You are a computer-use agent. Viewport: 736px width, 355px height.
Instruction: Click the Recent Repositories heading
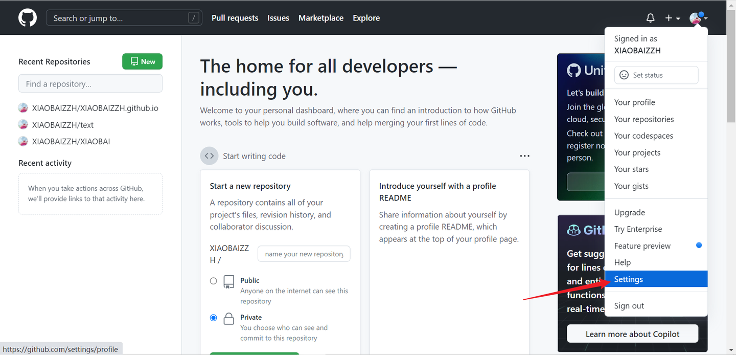54,62
